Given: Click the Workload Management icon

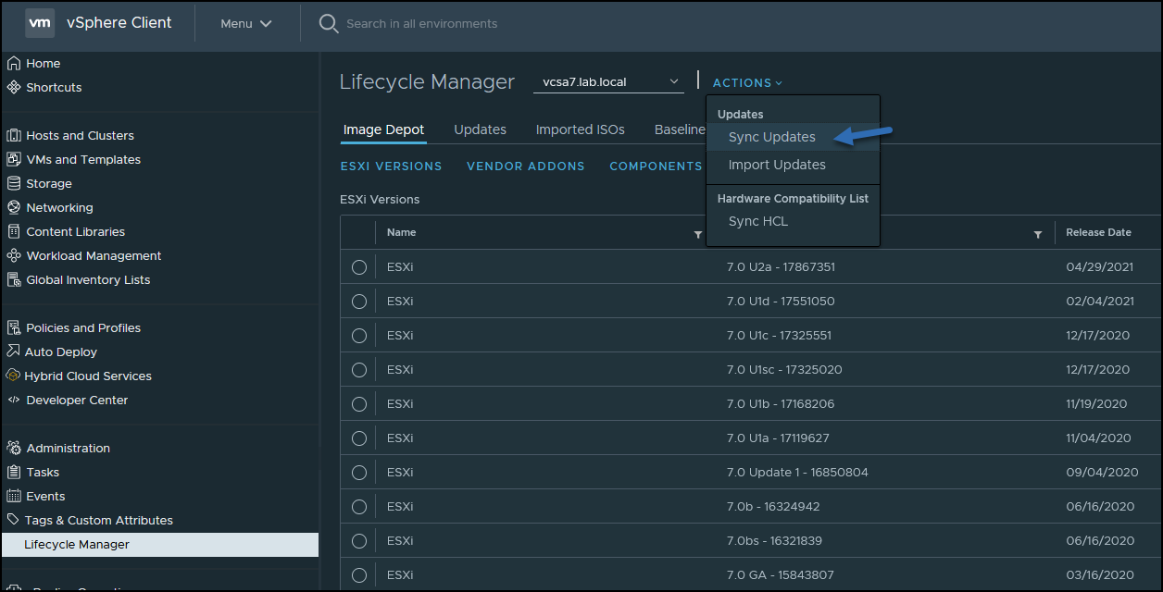Looking at the screenshot, I should coord(14,255).
